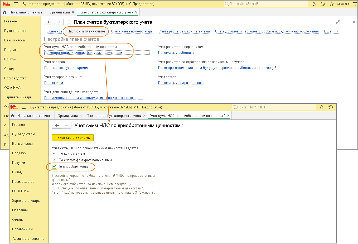Open По контрагентам и счетам-фактурам полученным link
The width and height of the screenshot is (358, 244).
[83, 53]
